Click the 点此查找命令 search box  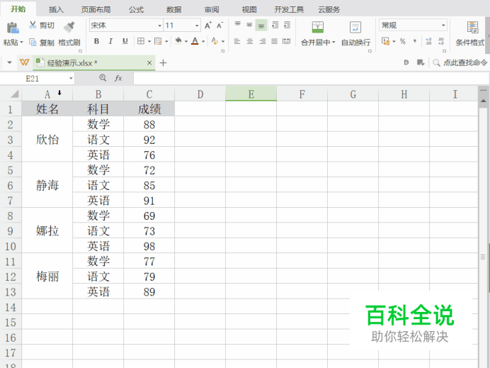coord(460,63)
